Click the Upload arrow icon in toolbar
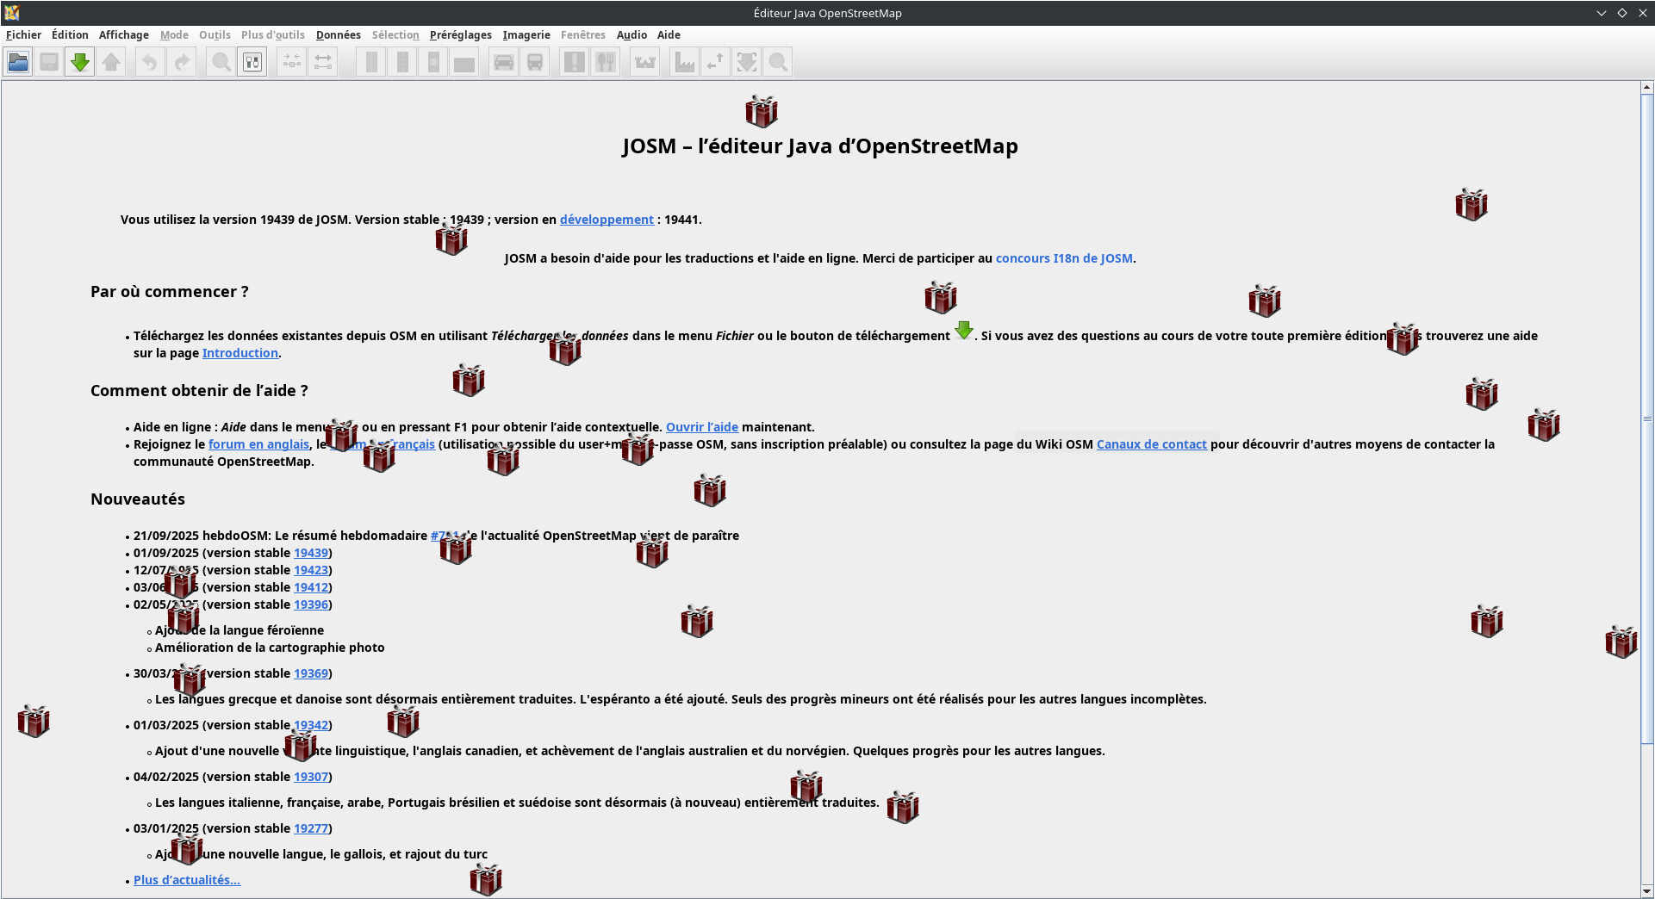The height and width of the screenshot is (899, 1655). 111,62
